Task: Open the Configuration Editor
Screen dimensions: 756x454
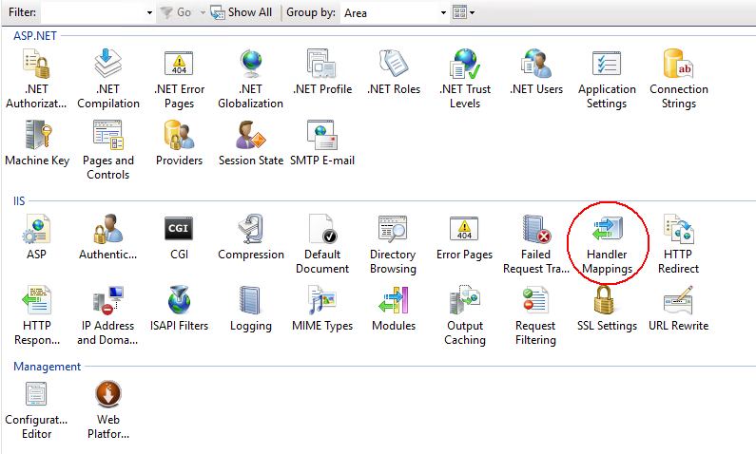Action: tap(36, 409)
